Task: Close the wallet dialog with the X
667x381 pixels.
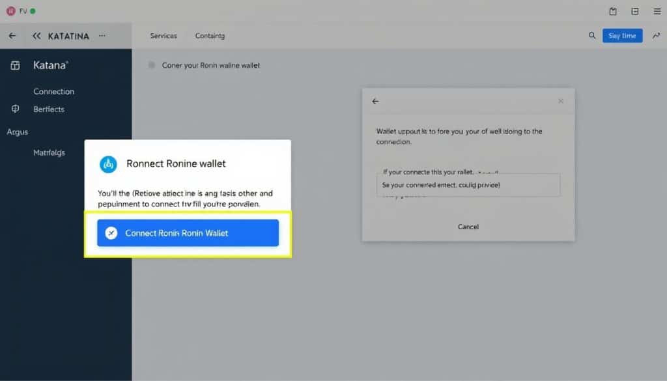Action: pyautogui.click(x=561, y=101)
